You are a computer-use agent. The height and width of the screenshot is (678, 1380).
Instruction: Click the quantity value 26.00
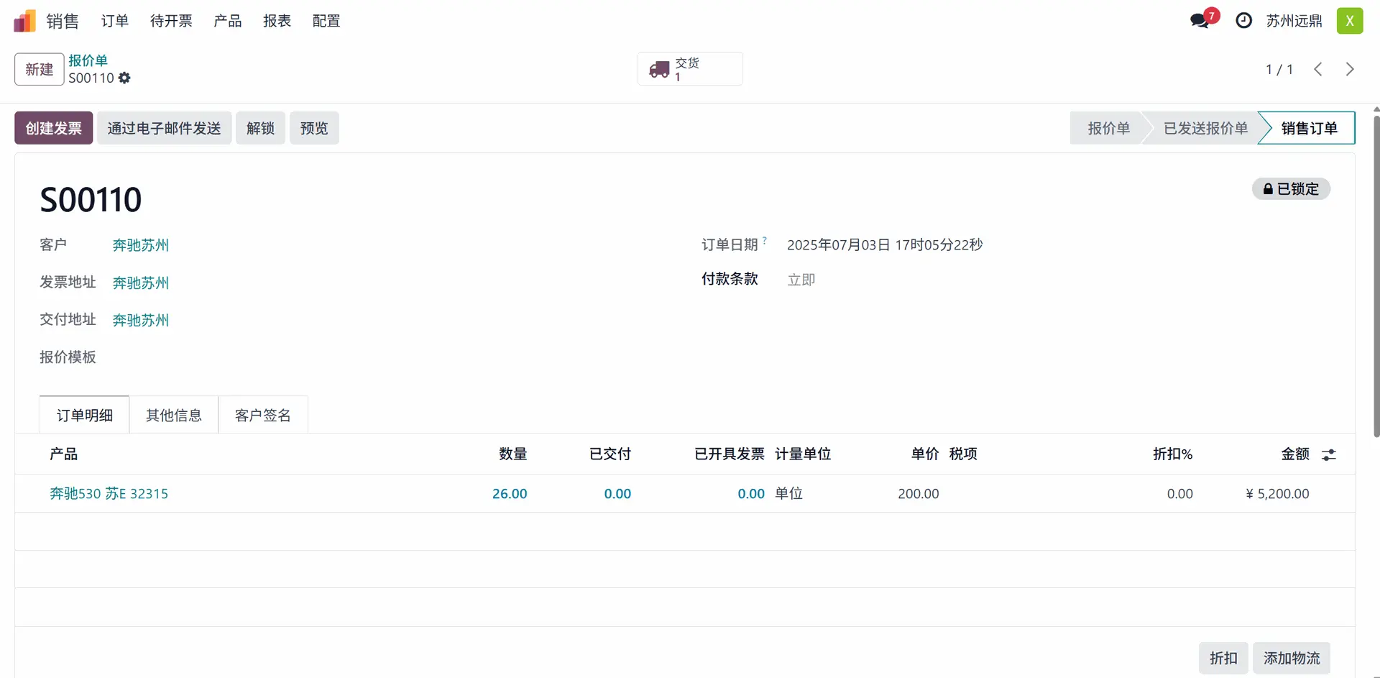tap(510, 493)
